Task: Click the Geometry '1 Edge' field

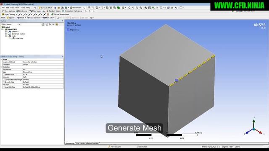Action: [43, 65]
